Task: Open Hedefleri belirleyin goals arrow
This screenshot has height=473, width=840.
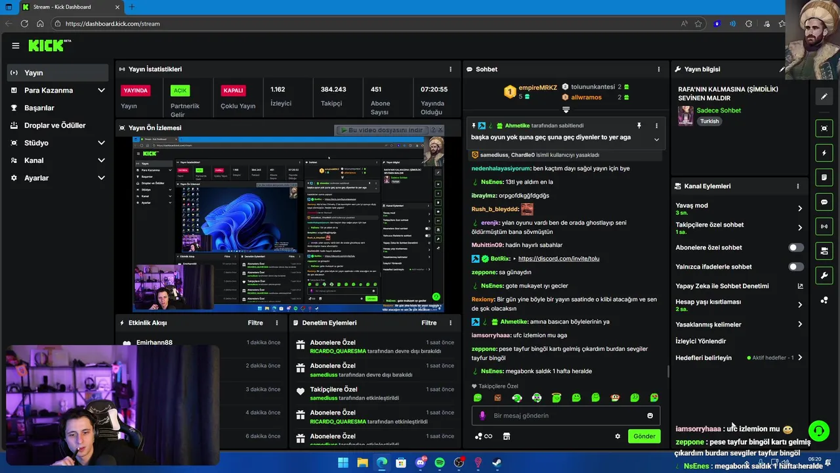Action: (800, 357)
